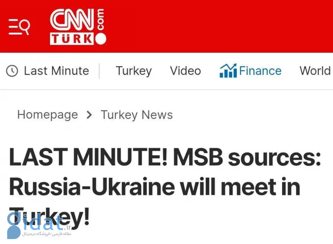Click the Gidat watermark logo
333x244 pixels.
coord(35,224)
